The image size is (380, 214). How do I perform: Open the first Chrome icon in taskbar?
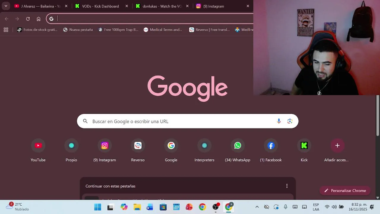202,207
